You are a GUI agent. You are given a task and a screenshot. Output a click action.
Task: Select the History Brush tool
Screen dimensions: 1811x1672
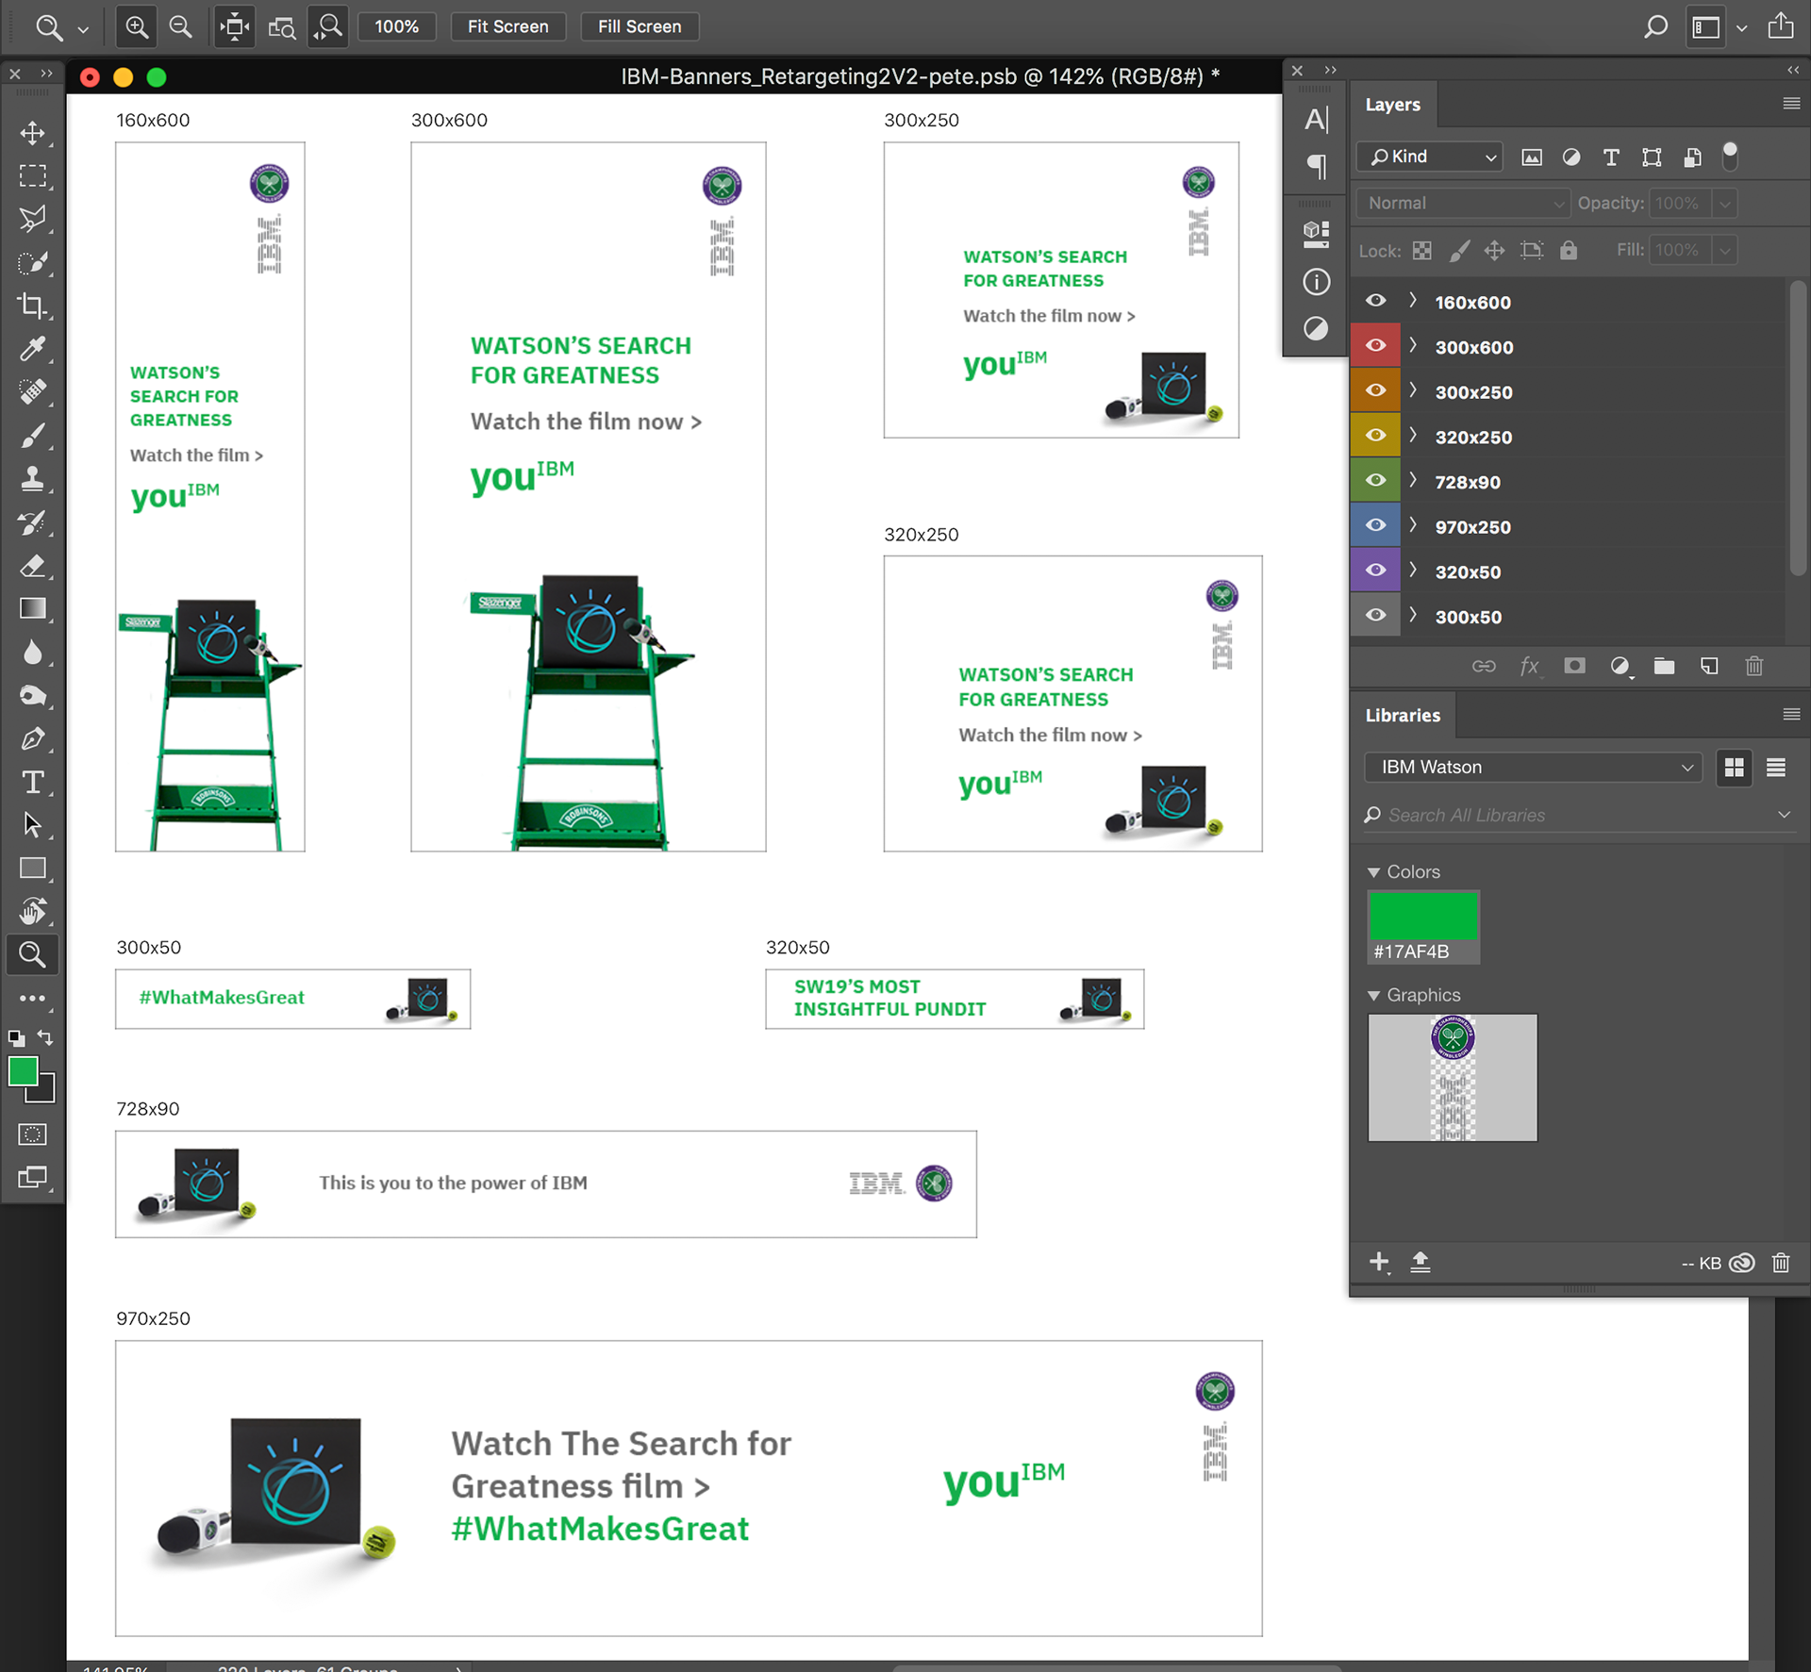33,522
